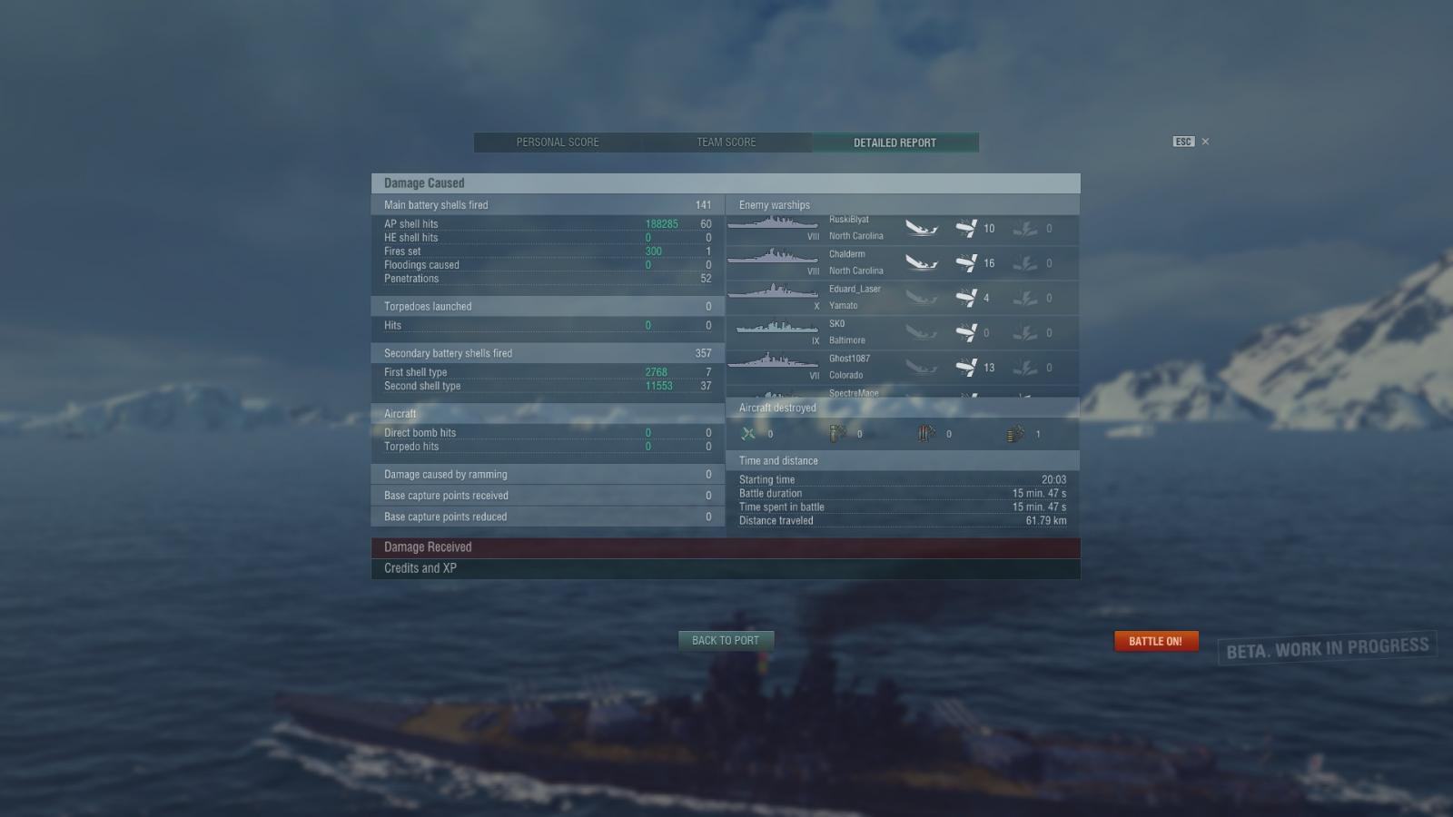The height and width of the screenshot is (817, 1453).
Task: Click the shell hits icon for Ghost1087
Action: [x=966, y=368]
